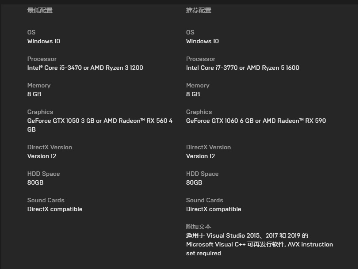This screenshot has height=269, width=363.
Task: Click recommended Graphics GeForce GTX 1060 line
Action: pyautogui.click(x=256, y=121)
